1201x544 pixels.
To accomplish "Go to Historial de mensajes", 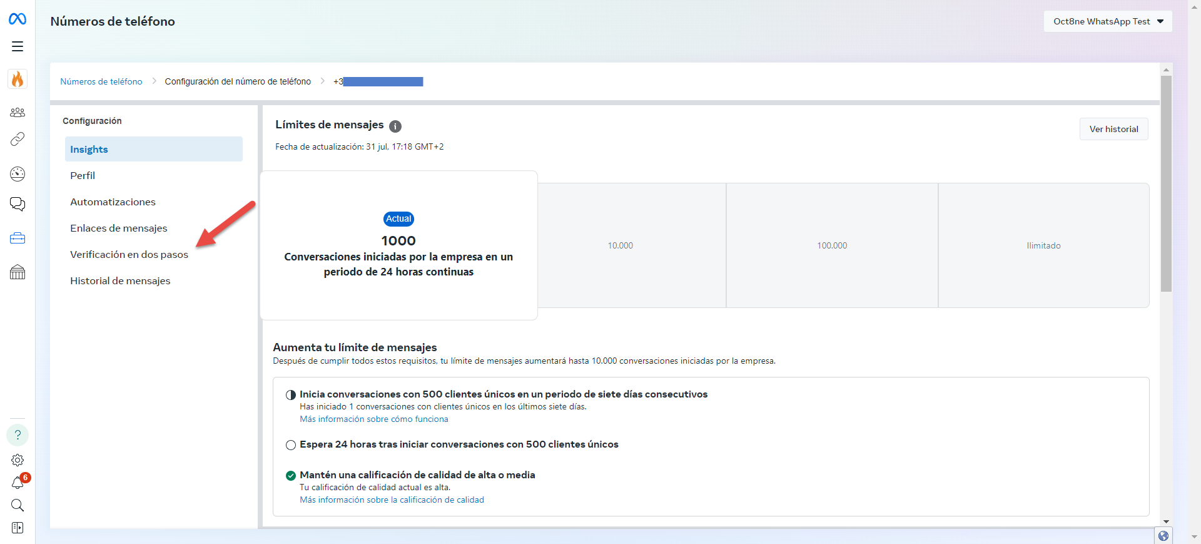I will pos(120,281).
